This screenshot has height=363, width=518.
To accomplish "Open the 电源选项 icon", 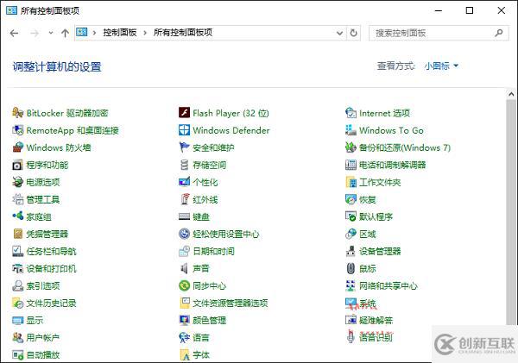I will click(17, 182).
